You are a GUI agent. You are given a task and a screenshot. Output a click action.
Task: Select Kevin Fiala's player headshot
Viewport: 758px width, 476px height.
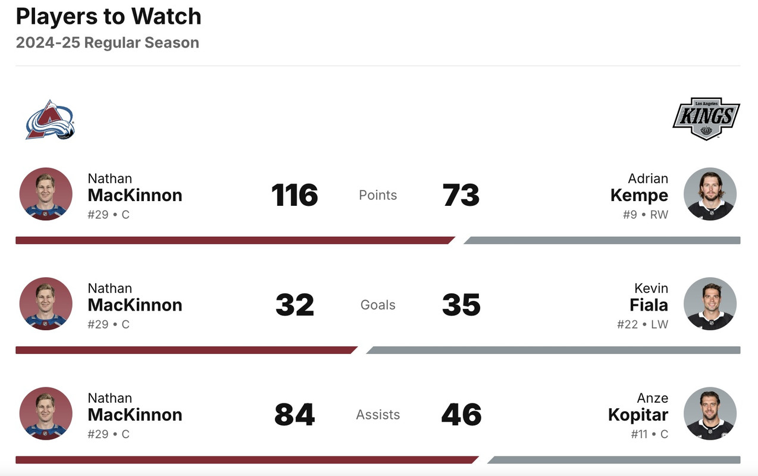[x=710, y=303]
